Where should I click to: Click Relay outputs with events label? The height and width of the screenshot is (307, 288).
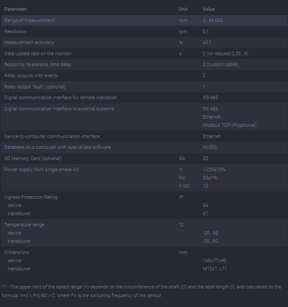31,75
